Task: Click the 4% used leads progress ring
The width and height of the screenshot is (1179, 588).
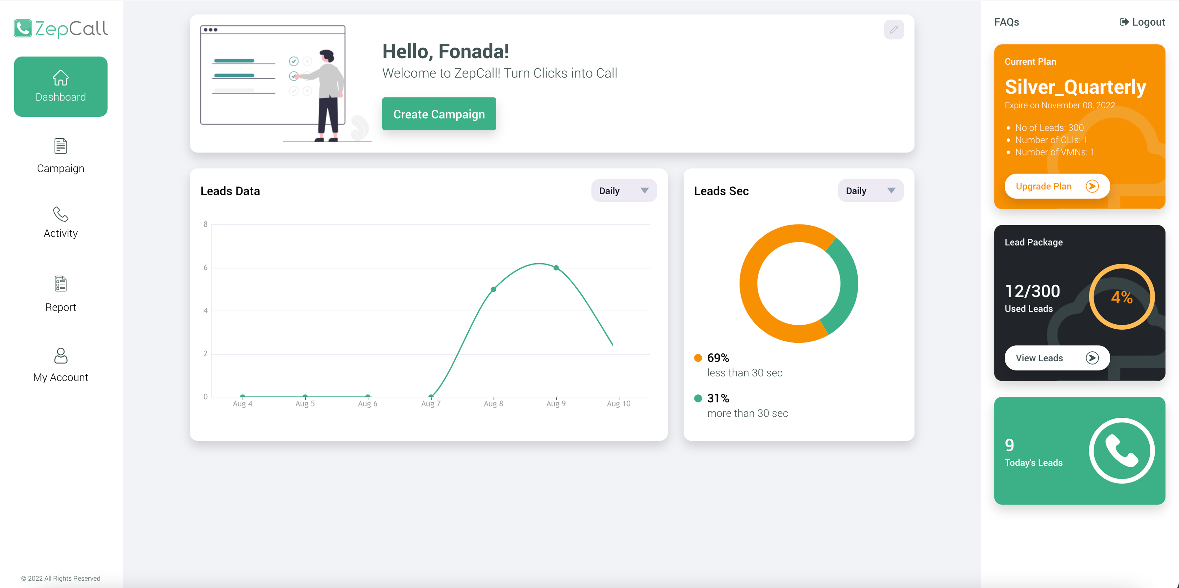Action: 1121,297
